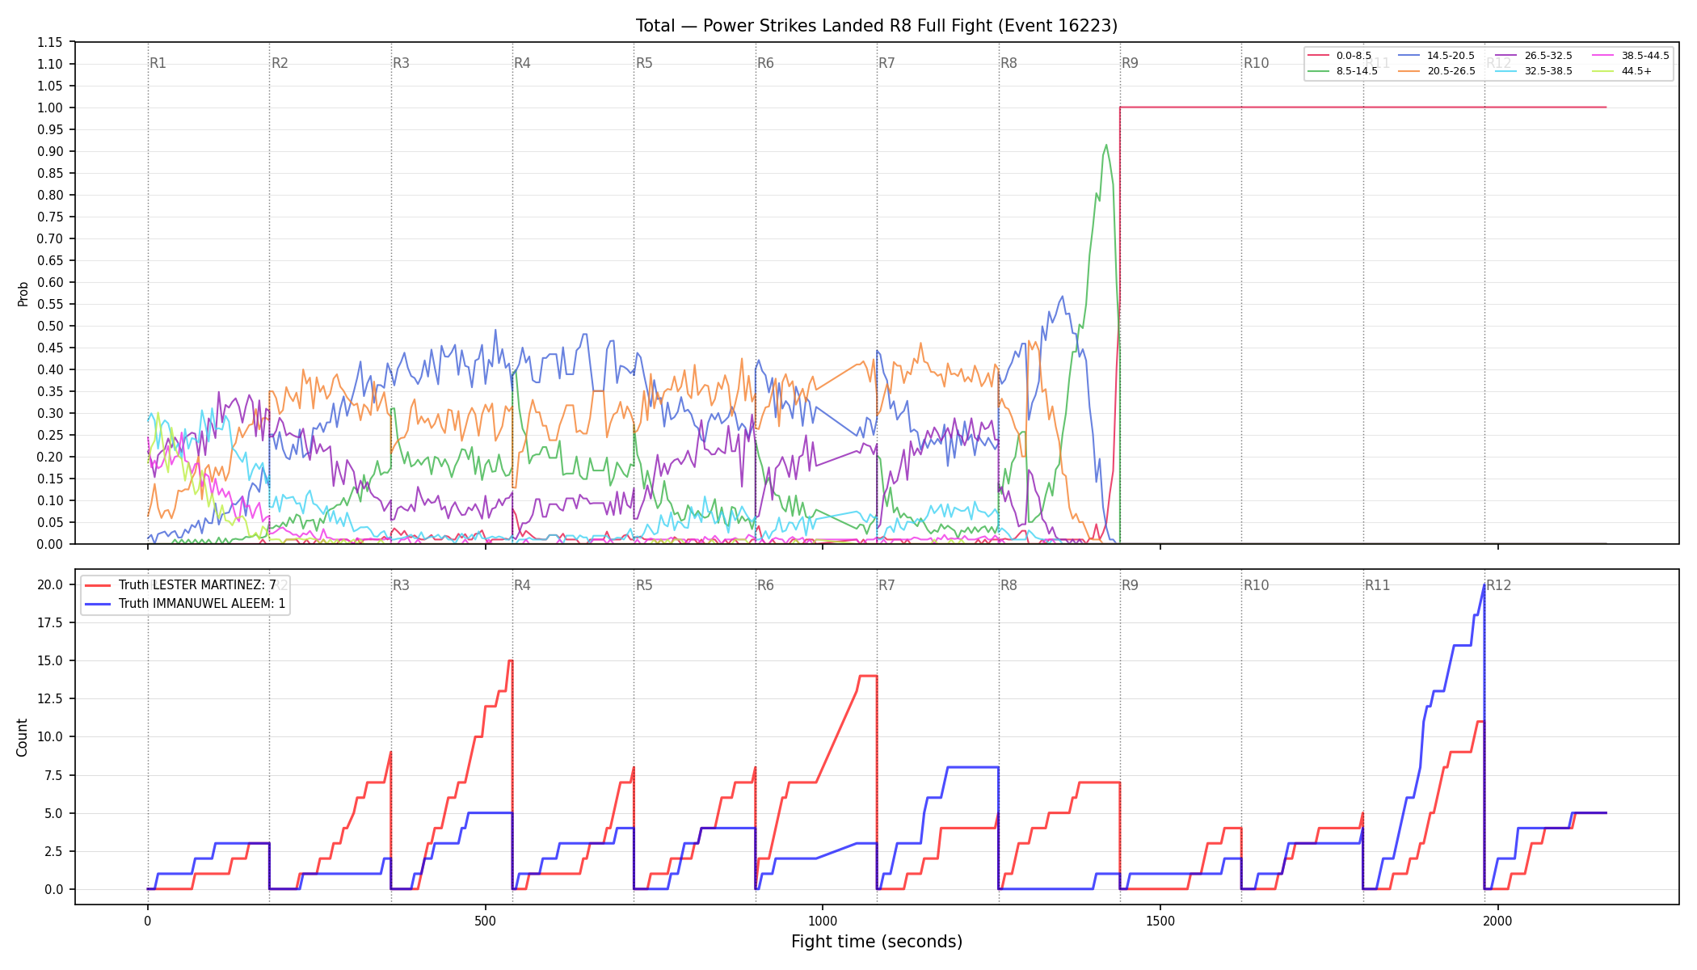The height and width of the screenshot is (970, 1697).
Task: Click R5 round marker in count chart
Action: pos(644,585)
